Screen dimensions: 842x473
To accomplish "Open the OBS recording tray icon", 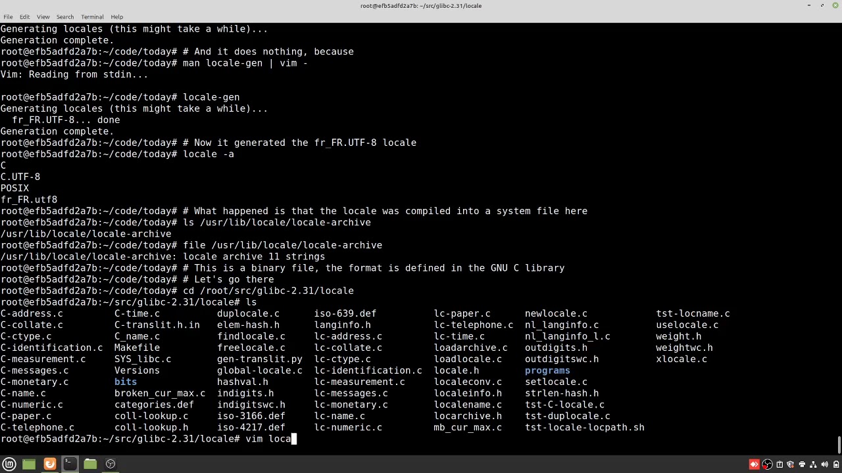I will [767, 464].
